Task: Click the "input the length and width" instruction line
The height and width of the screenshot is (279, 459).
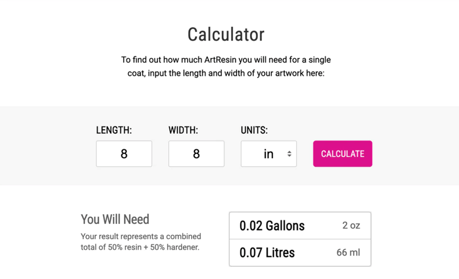Action: coord(226,73)
